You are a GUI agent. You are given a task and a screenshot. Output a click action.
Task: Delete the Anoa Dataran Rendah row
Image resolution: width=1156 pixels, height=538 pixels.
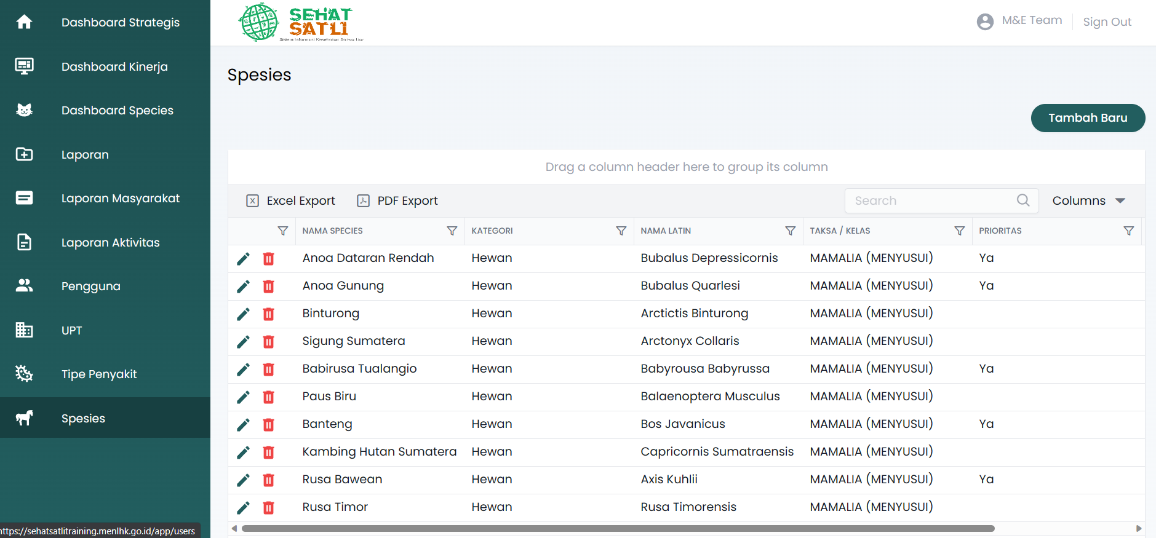click(269, 259)
